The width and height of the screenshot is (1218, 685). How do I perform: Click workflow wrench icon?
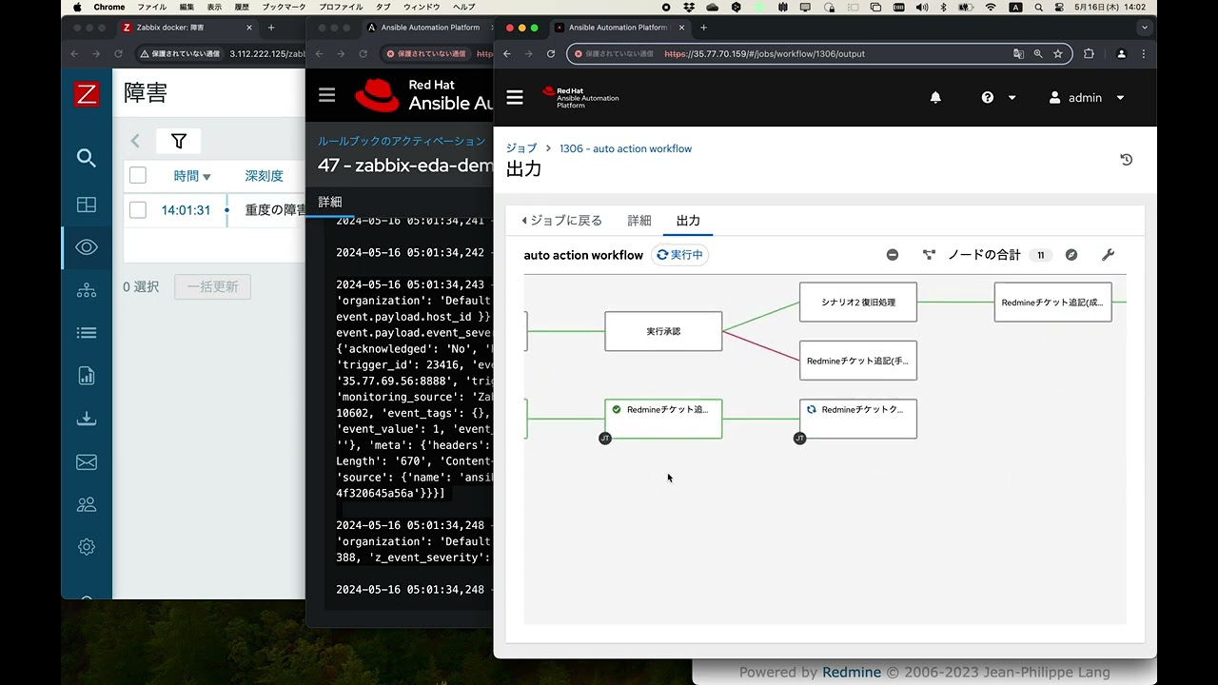pos(1108,255)
